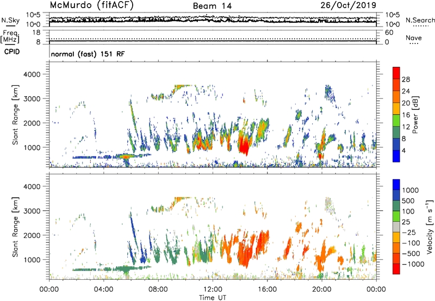
Task: Click the 'N.Sky' legend label
Action: pos(10,20)
